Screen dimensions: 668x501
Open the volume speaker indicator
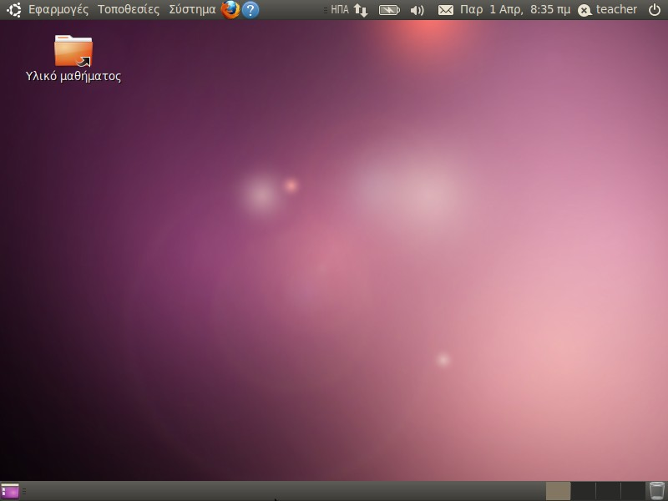417,10
